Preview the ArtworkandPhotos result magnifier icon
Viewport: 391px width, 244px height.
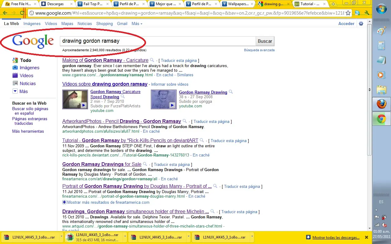point(185,121)
